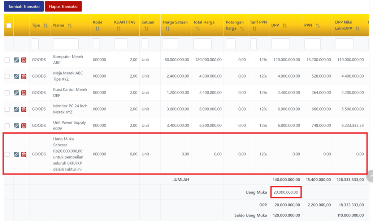Sort by the DPP column header

[285, 26]
